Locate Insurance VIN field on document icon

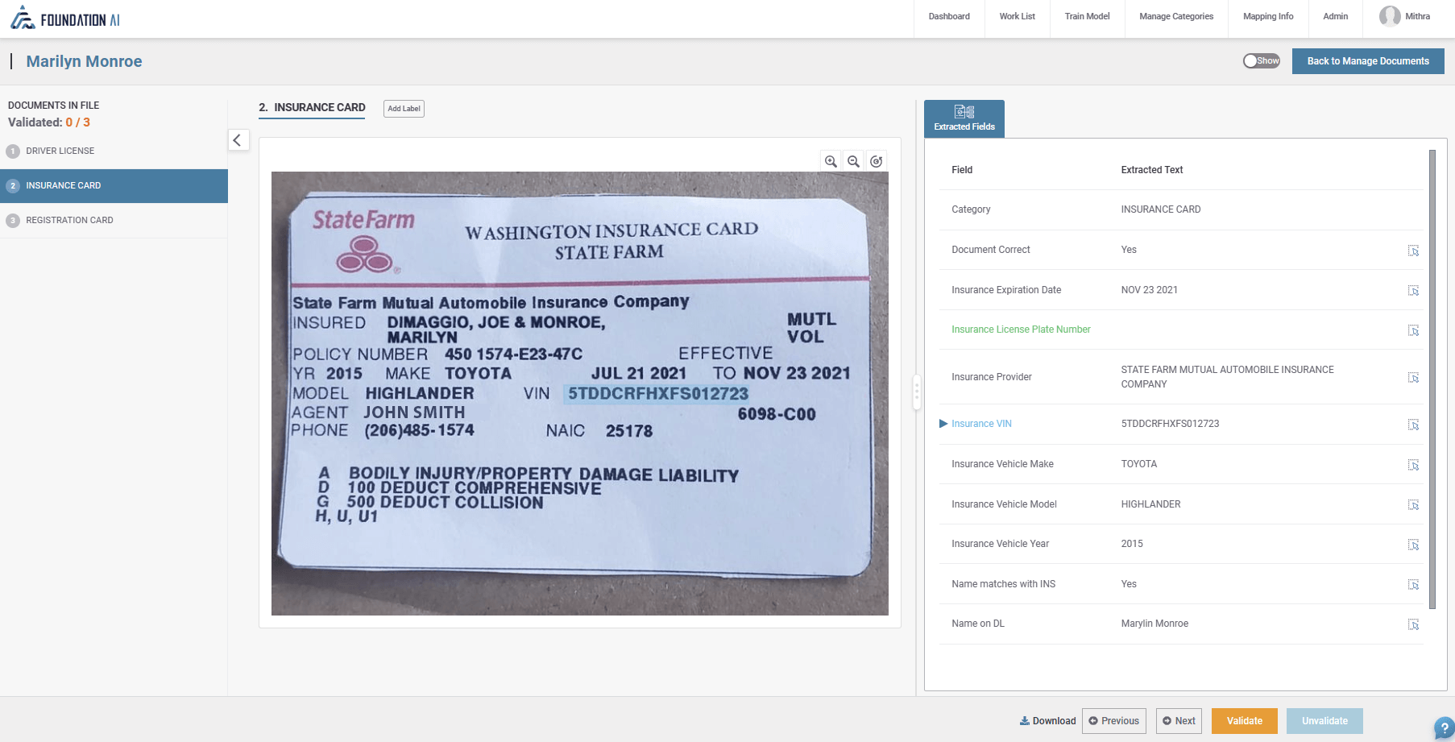tap(1413, 425)
